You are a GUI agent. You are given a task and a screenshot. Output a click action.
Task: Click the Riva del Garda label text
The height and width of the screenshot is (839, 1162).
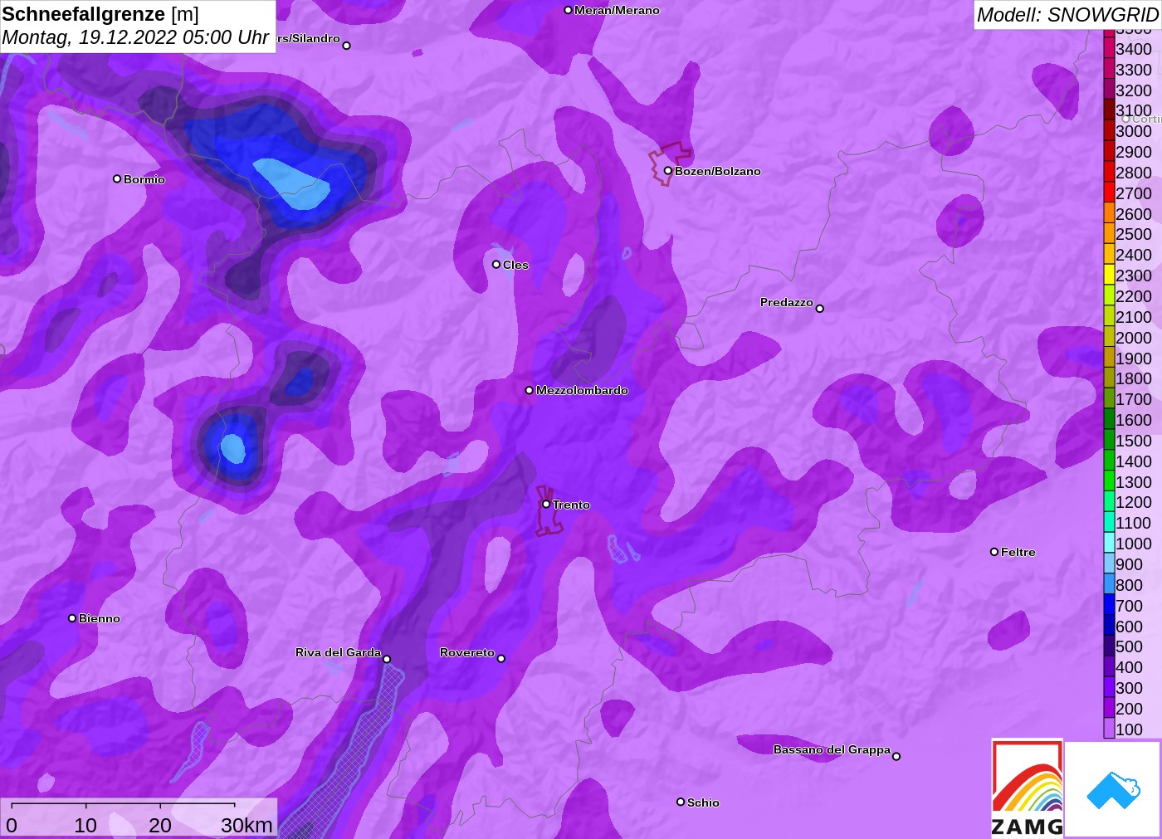click(338, 652)
